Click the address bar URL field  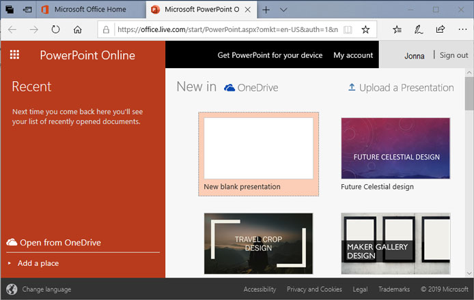click(227, 29)
